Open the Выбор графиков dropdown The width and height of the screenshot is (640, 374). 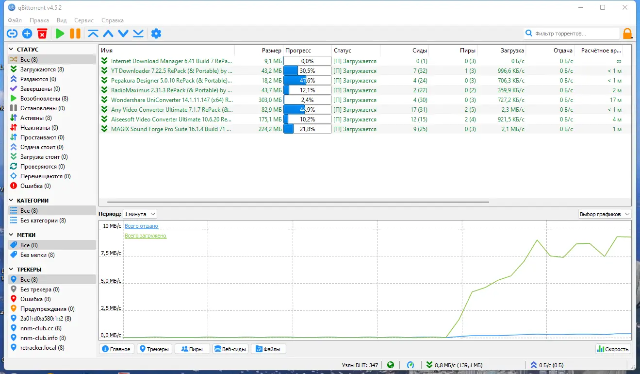pos(605,214)
